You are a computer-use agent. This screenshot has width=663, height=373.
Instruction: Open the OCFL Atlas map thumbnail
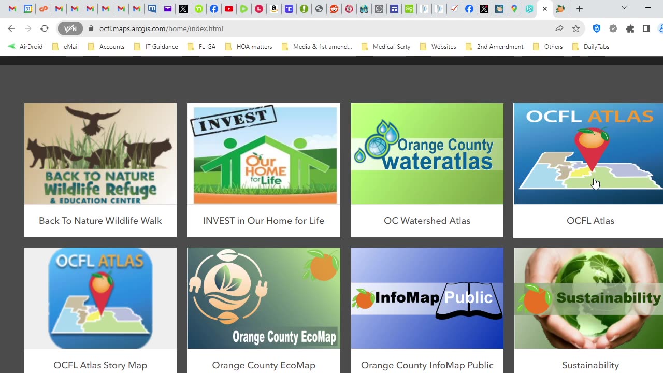[x=588, y=153]
